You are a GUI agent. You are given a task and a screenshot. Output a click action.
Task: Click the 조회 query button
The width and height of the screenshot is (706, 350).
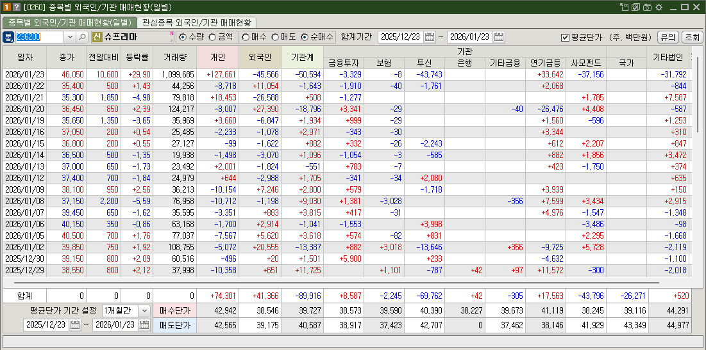693,37
